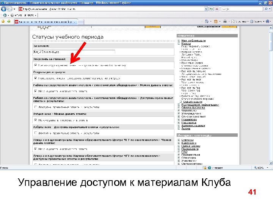Open Организации link in Навигатор

(193, 102)
